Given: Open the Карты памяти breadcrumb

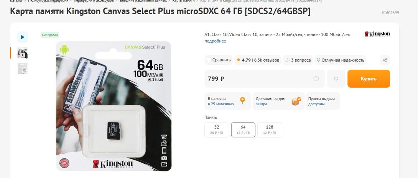Looking at the screenshot, I should 183,1.
